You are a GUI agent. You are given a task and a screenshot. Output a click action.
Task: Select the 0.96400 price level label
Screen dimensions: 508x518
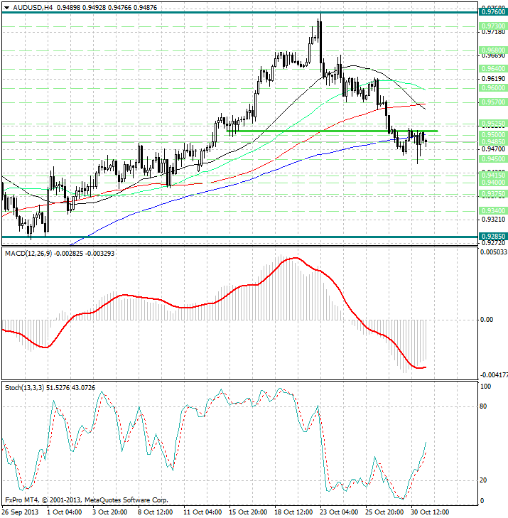493,69
